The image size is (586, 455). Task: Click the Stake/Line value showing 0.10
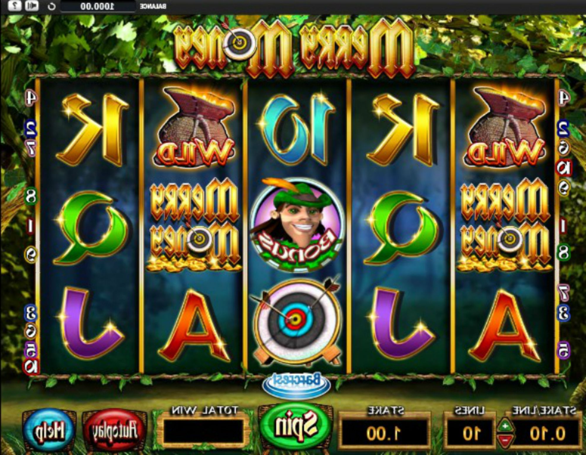pos(547,433)
